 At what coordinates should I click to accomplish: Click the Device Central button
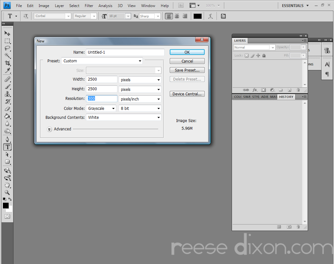click(x=187, y=94)
